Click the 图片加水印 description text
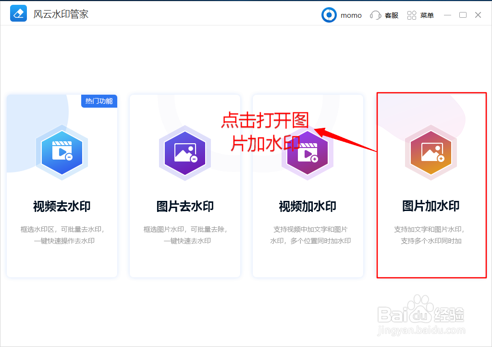Image resolution: width=492 pixels, height=347 pixels. pyautogui.click(x=431, y=235)
